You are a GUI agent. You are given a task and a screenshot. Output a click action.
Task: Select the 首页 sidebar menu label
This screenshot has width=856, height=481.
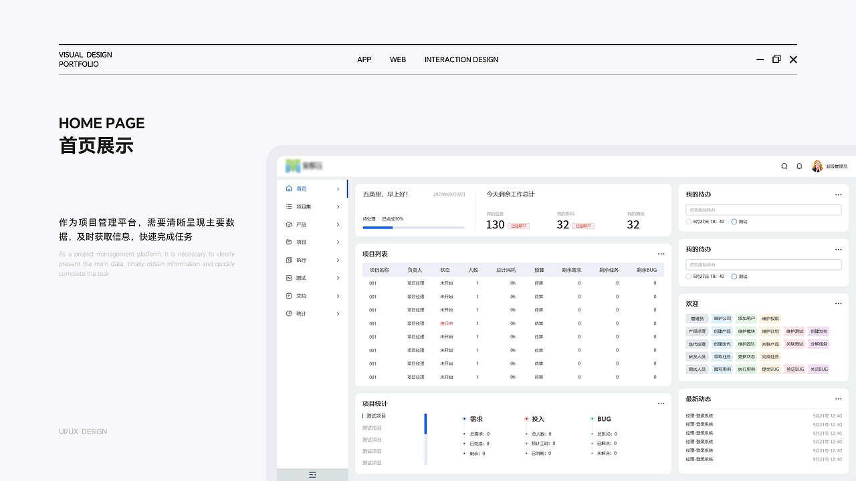[x=302, y=189]
